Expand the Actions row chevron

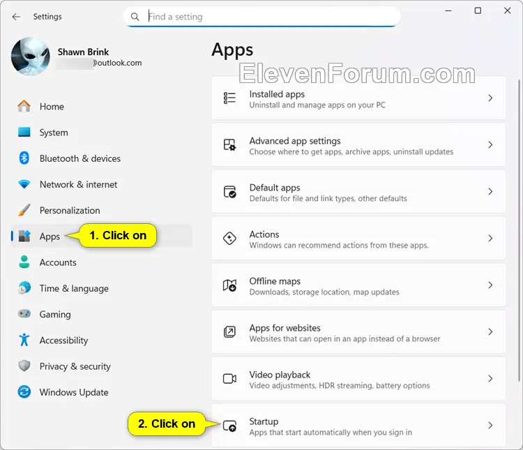pos(490,239)
